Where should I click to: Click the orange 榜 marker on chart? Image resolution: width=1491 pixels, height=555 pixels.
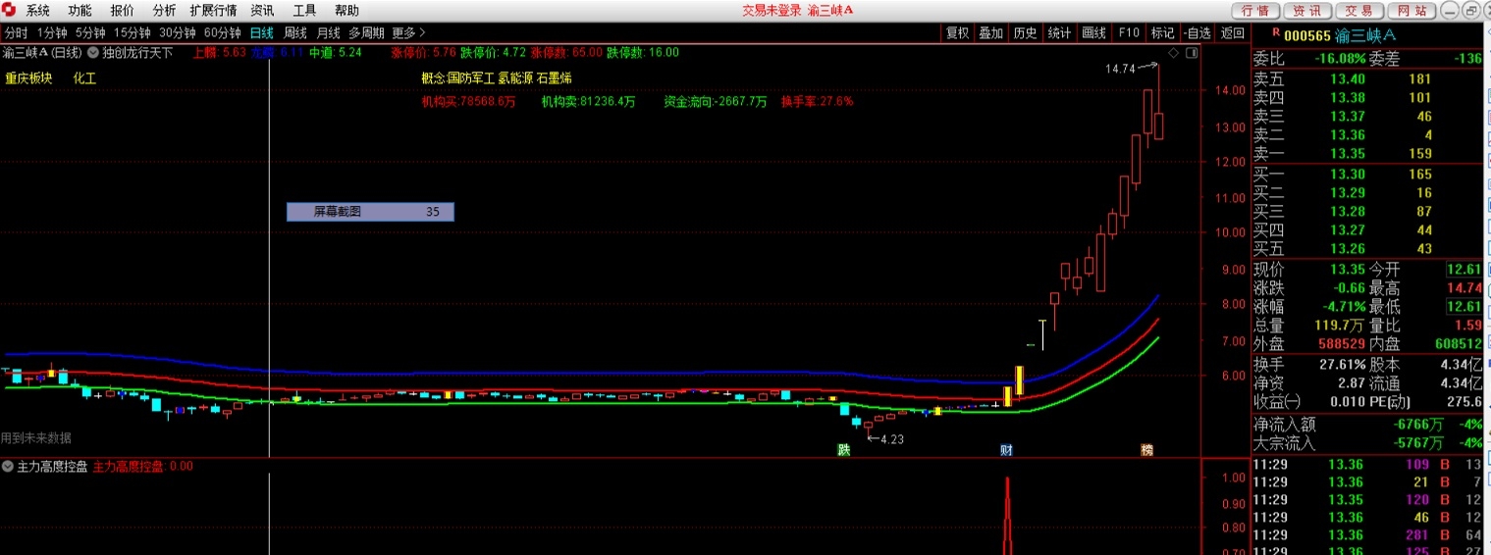click(1146, 450)
